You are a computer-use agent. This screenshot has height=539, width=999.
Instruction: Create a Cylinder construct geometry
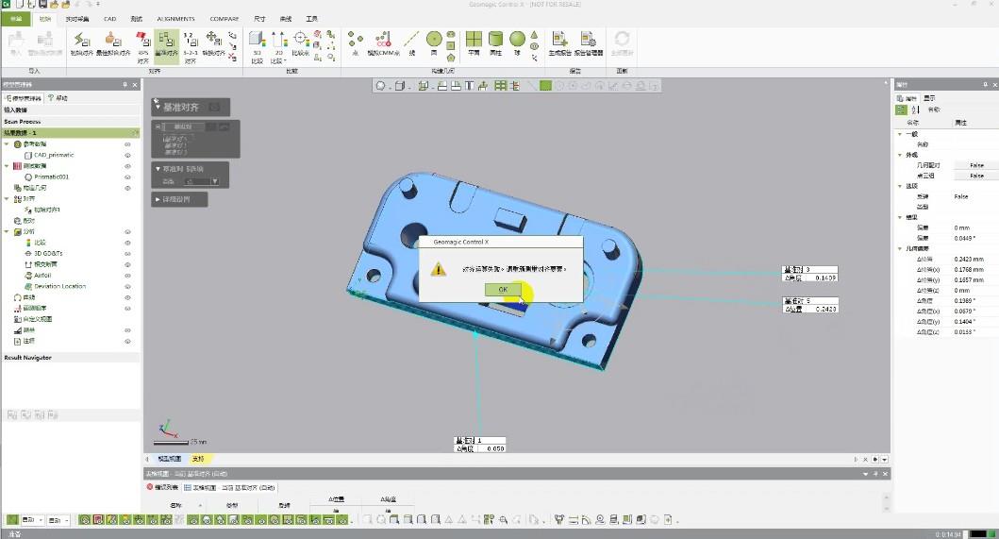click(495, 43)
